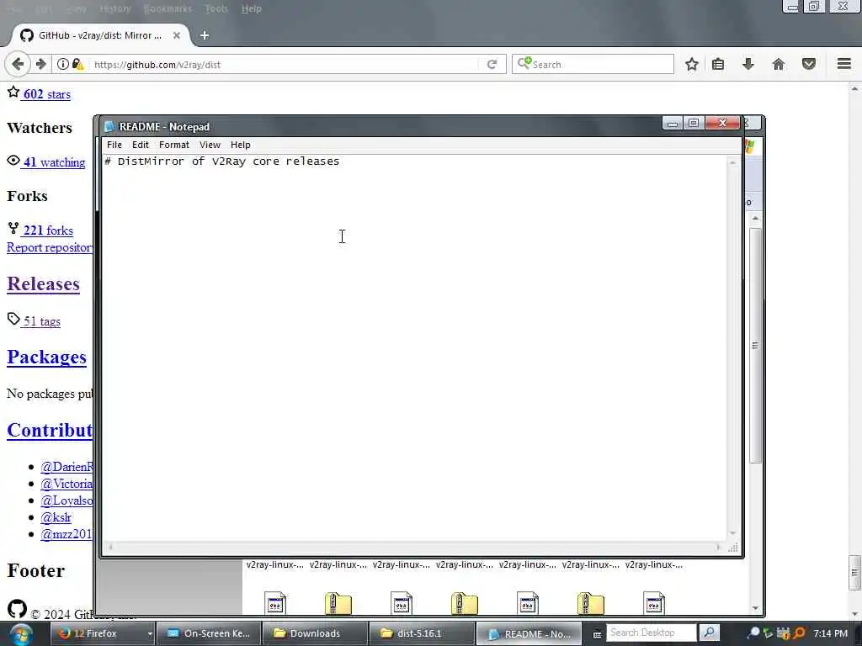
Task: Open contributor @Victoria link
Action: (67, 484)
